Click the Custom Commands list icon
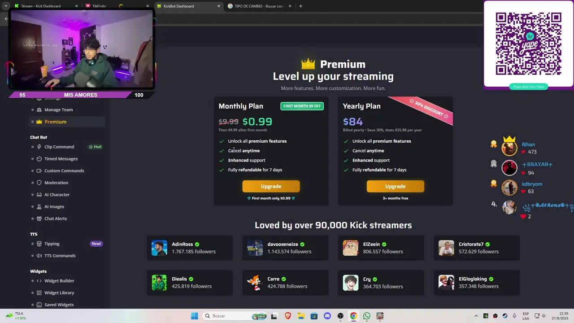The width and height of the screenshot is (574, 323). pyautogui.click(x=39, y=170)
